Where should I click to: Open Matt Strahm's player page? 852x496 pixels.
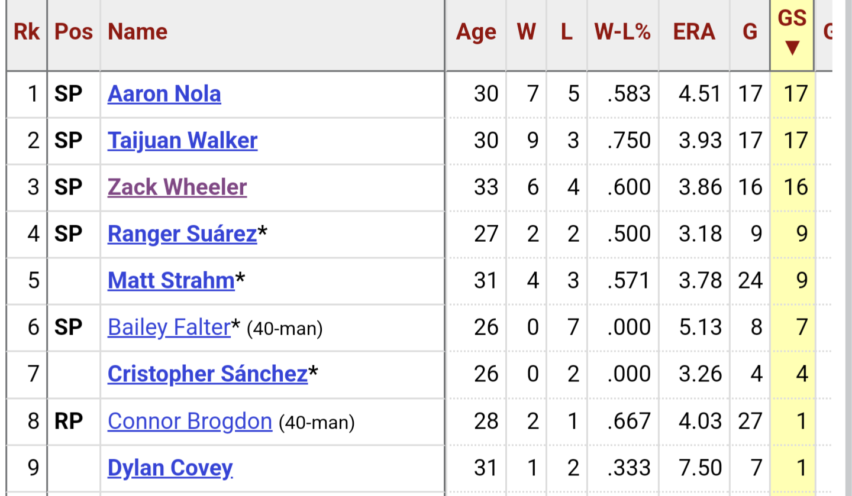171,280
